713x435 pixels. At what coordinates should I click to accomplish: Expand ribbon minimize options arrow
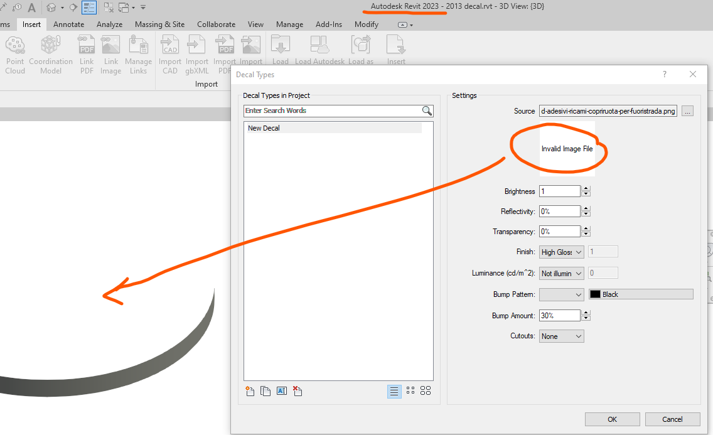(412, 25)
